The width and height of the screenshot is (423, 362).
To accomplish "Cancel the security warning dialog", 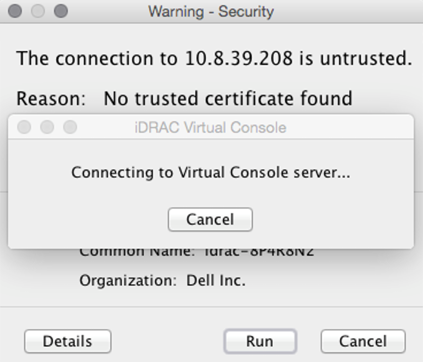I will click(x=362, y=341).
